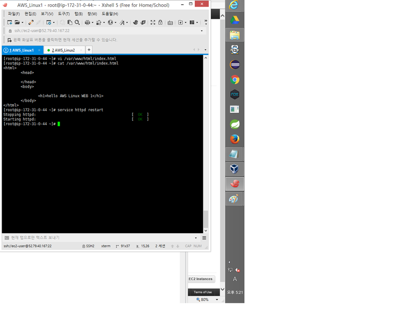Add a new tab with the plus button
Screen dimensions: 397x318
[89, 50]
